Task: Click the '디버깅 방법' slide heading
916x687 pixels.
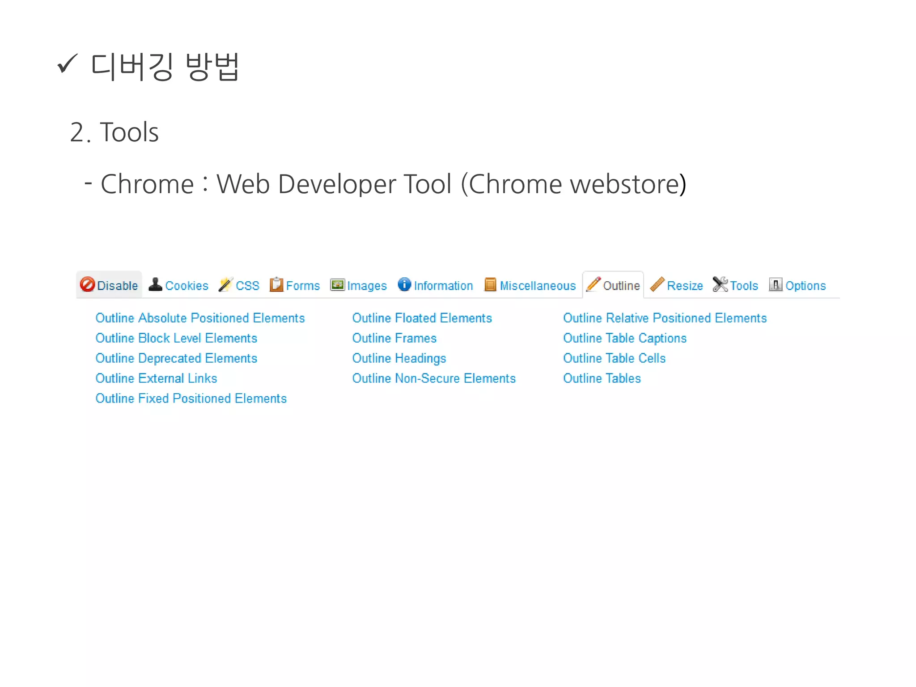Action: coord(165,67)
